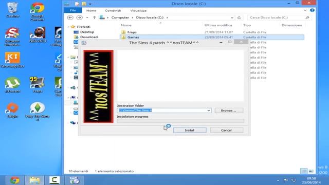Sort by the Dimensione column header
This screenshot has height=185, width=329.
click(291, 25)
